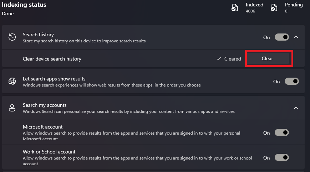Click the Search my accounts person icon

point(12,108)
